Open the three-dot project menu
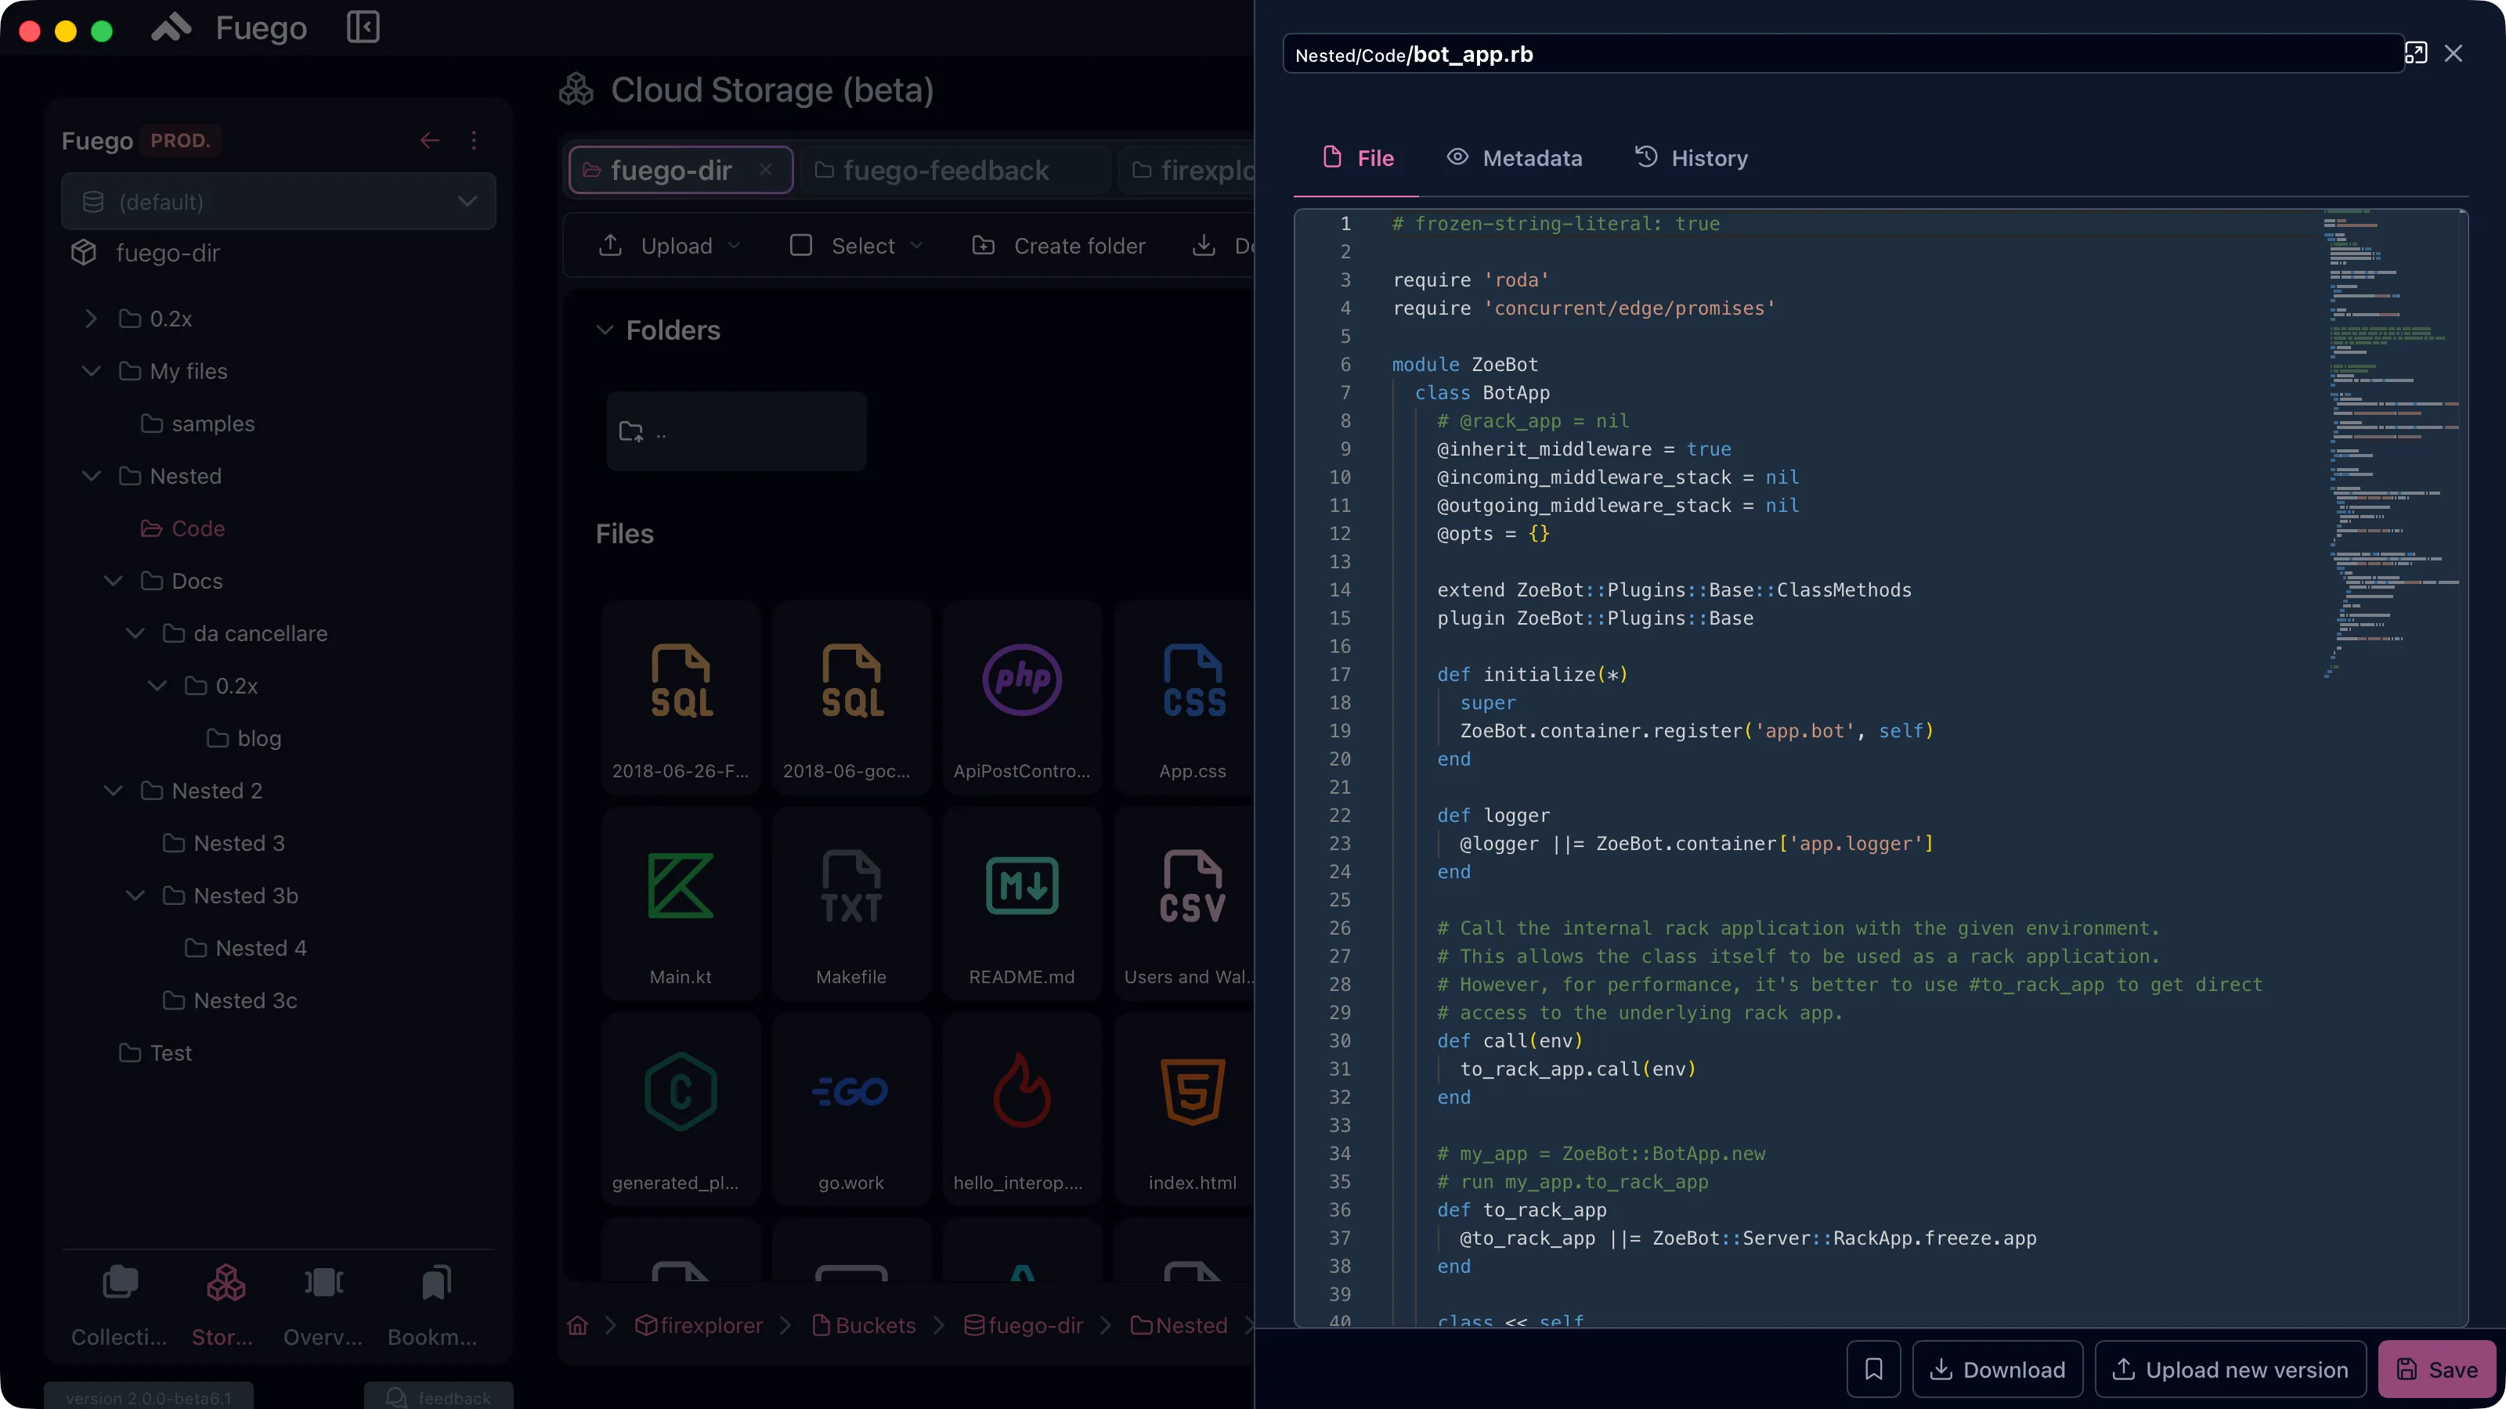 (x=474, y=140)
